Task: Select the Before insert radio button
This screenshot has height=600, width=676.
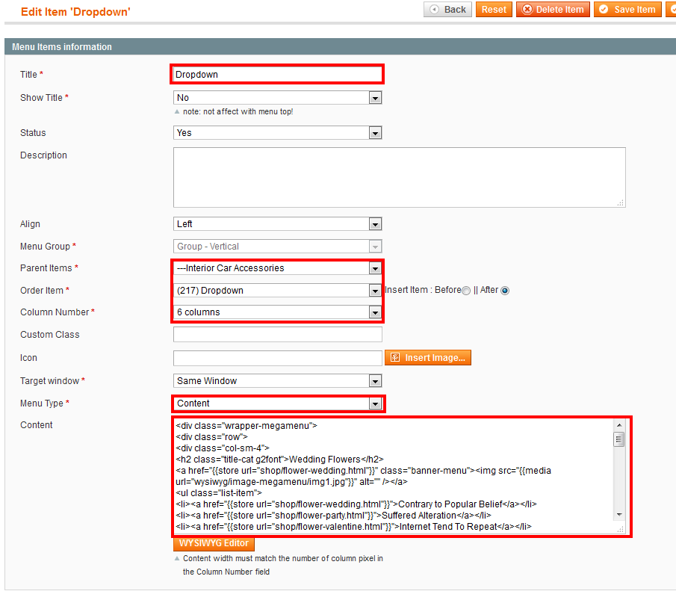Action: pyautogui.click(x=466, y=291)
